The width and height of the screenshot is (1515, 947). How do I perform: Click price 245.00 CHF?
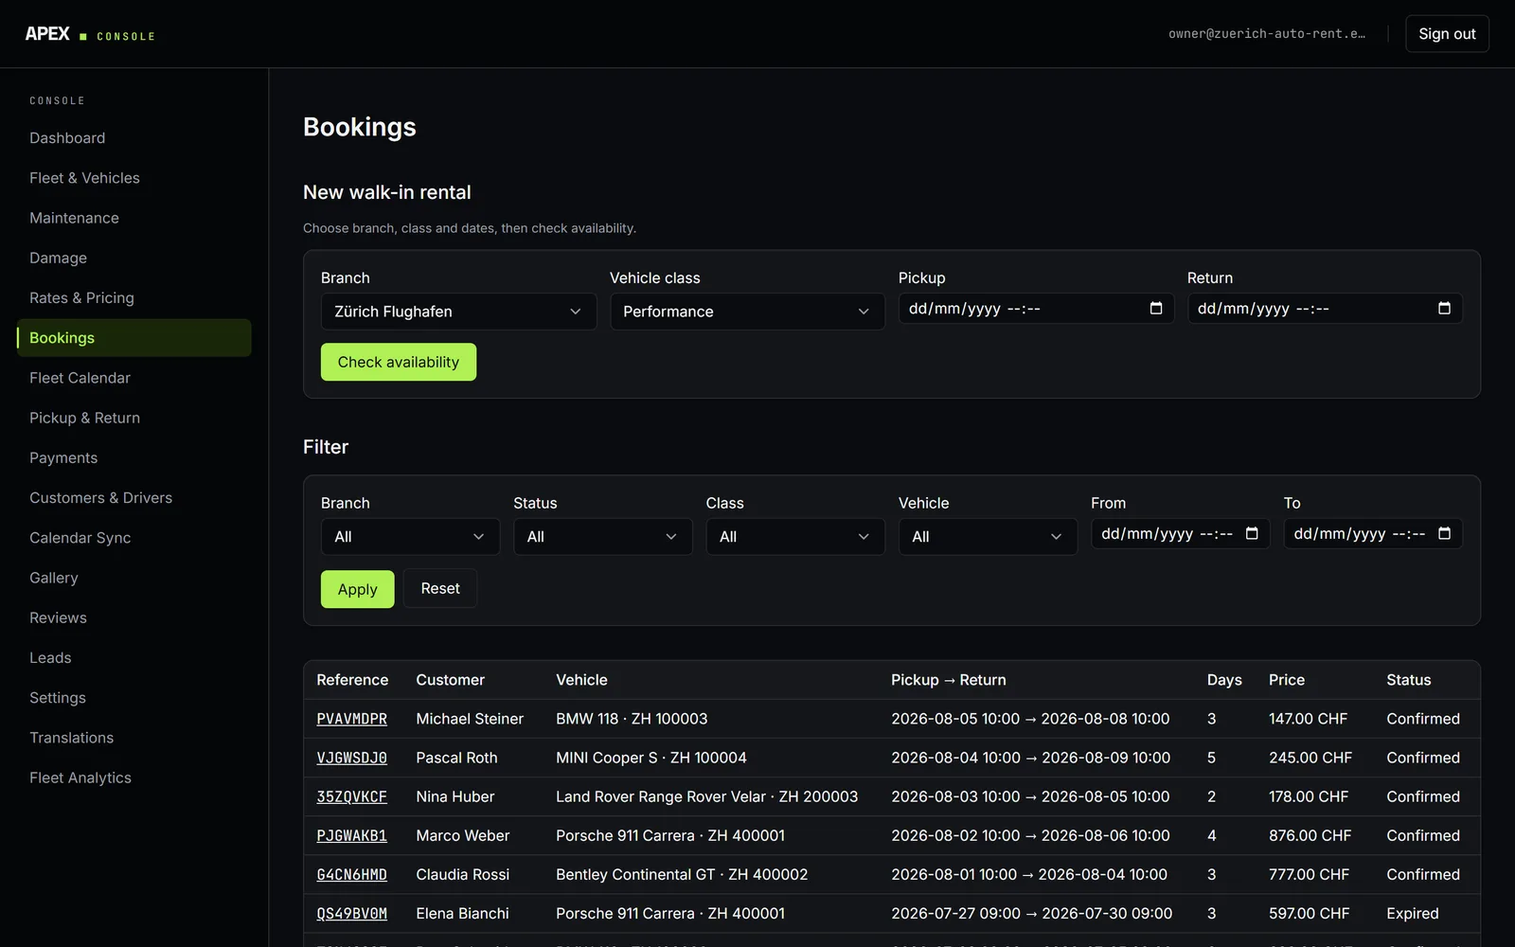[x=1310, y=758]
